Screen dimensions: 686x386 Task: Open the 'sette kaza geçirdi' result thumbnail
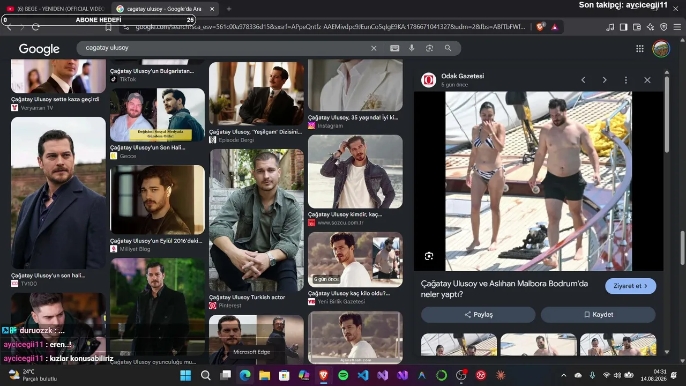[58, 77]
